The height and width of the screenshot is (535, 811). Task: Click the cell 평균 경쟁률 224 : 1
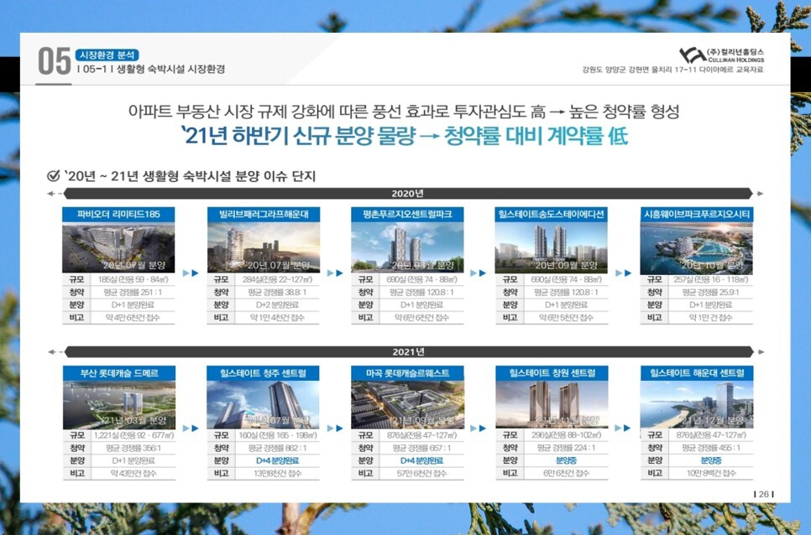[567, 449]
